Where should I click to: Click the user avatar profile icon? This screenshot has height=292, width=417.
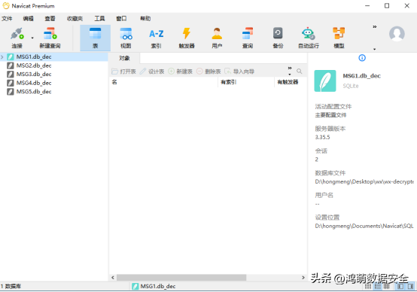397,34
